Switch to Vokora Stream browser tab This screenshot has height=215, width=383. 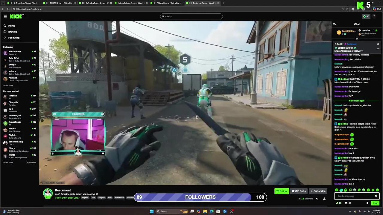pos(167,3)
